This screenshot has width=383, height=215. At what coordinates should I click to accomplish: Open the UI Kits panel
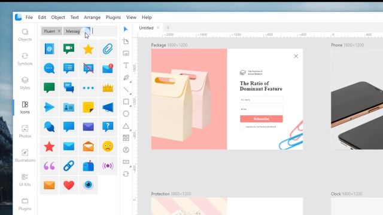pos(25,180)
